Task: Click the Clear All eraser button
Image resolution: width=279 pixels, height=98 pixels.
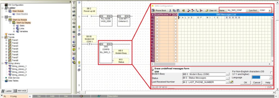Action: [x=211, y=11]
